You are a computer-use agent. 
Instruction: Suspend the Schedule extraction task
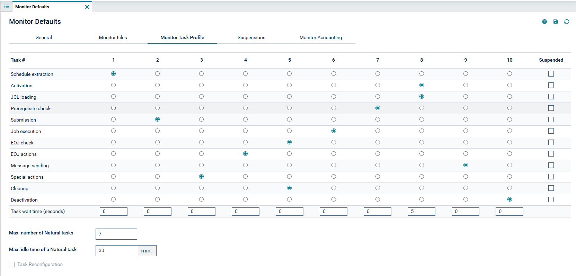click(551, 74)
